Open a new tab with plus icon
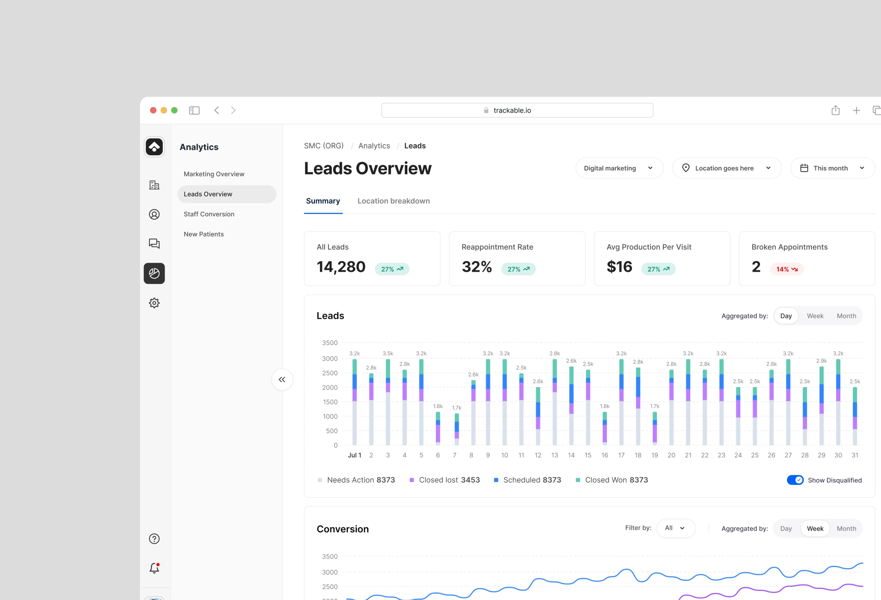The height and width of the screenshot is (600, 881). coord(856,110)
